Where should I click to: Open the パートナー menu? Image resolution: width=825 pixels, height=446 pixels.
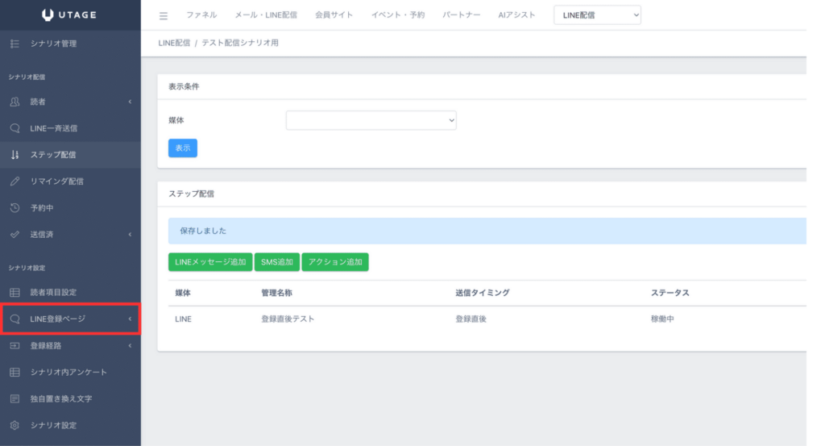point(462,15)
